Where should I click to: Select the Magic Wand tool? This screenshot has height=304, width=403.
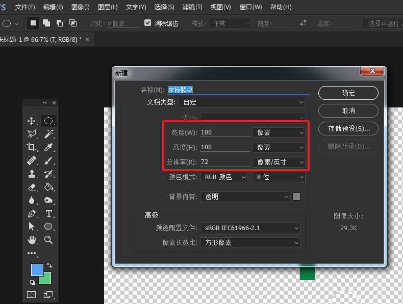click(x=49, y=134)
